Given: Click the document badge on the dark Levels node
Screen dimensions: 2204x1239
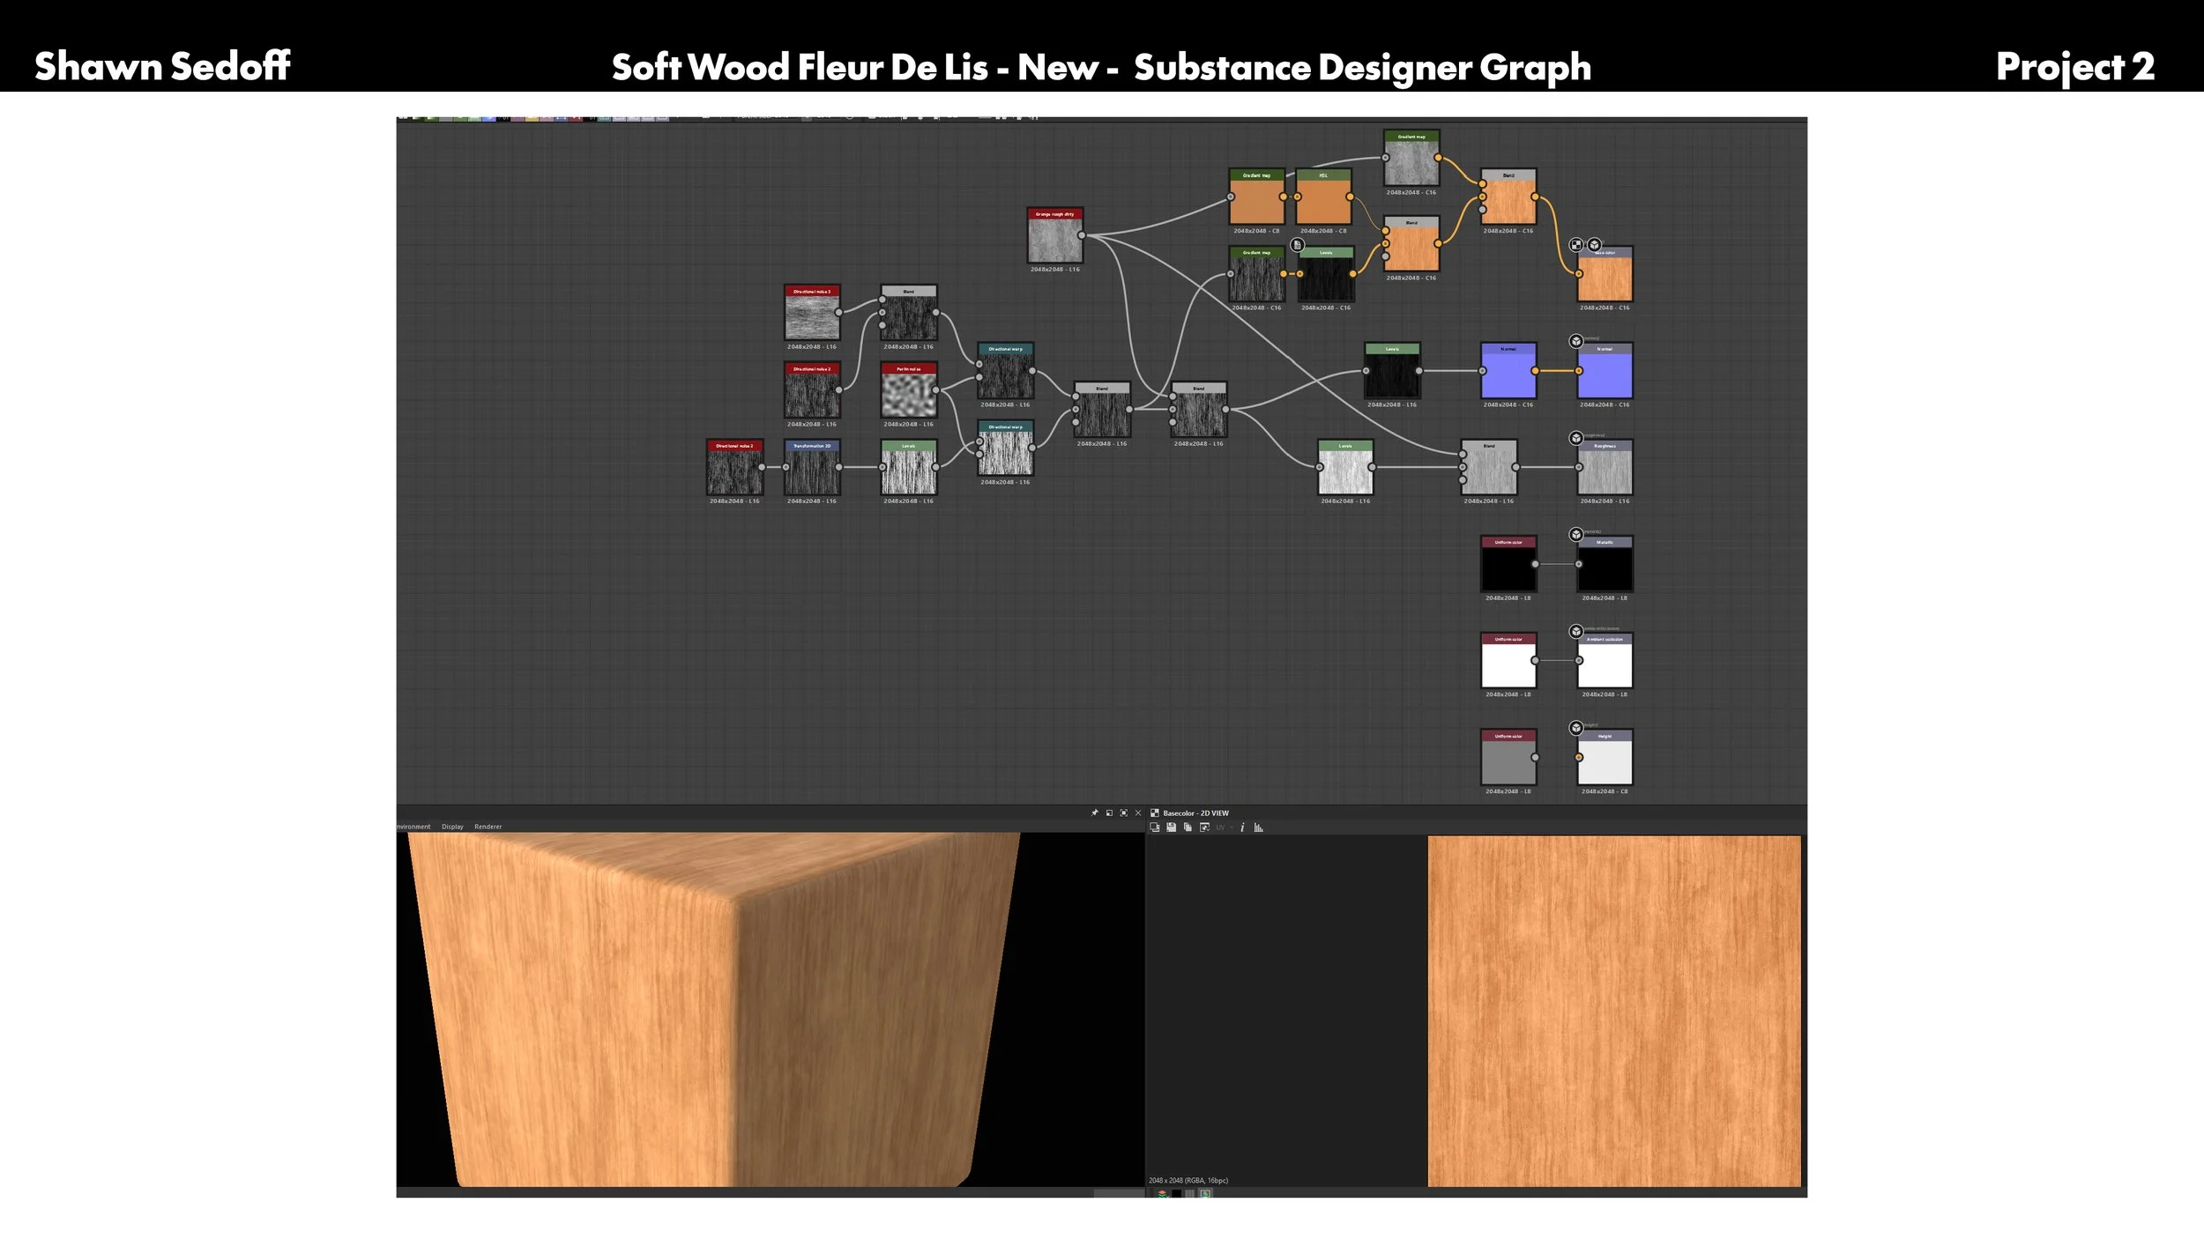Looking at the screenshot, I should (1297, 245).
